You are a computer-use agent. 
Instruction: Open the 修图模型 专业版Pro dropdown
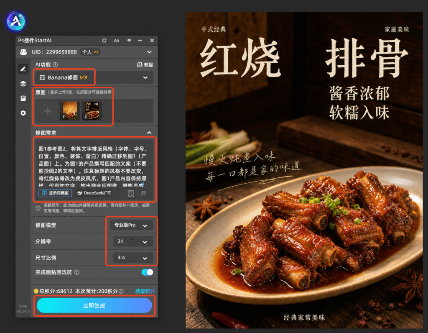click(x=131, y=225)
